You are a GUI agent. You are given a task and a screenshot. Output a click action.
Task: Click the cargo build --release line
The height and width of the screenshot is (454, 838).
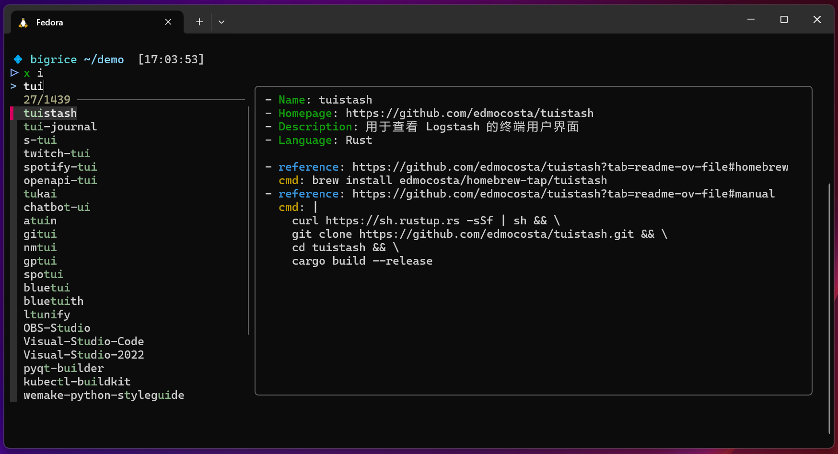[362, 261]
